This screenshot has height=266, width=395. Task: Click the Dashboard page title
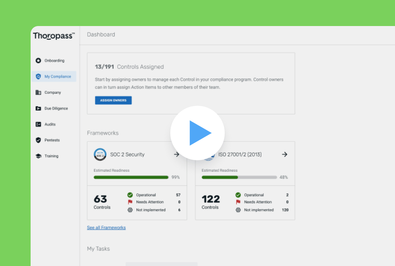coord(101,34)
